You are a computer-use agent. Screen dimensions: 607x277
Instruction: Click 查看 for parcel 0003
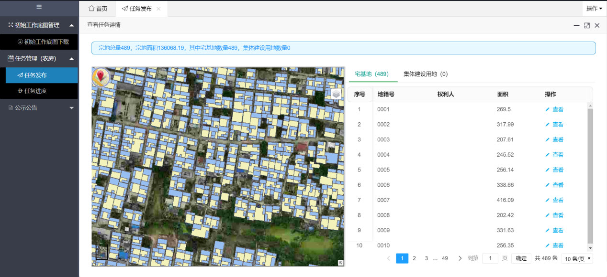click(x=554, y=140)
